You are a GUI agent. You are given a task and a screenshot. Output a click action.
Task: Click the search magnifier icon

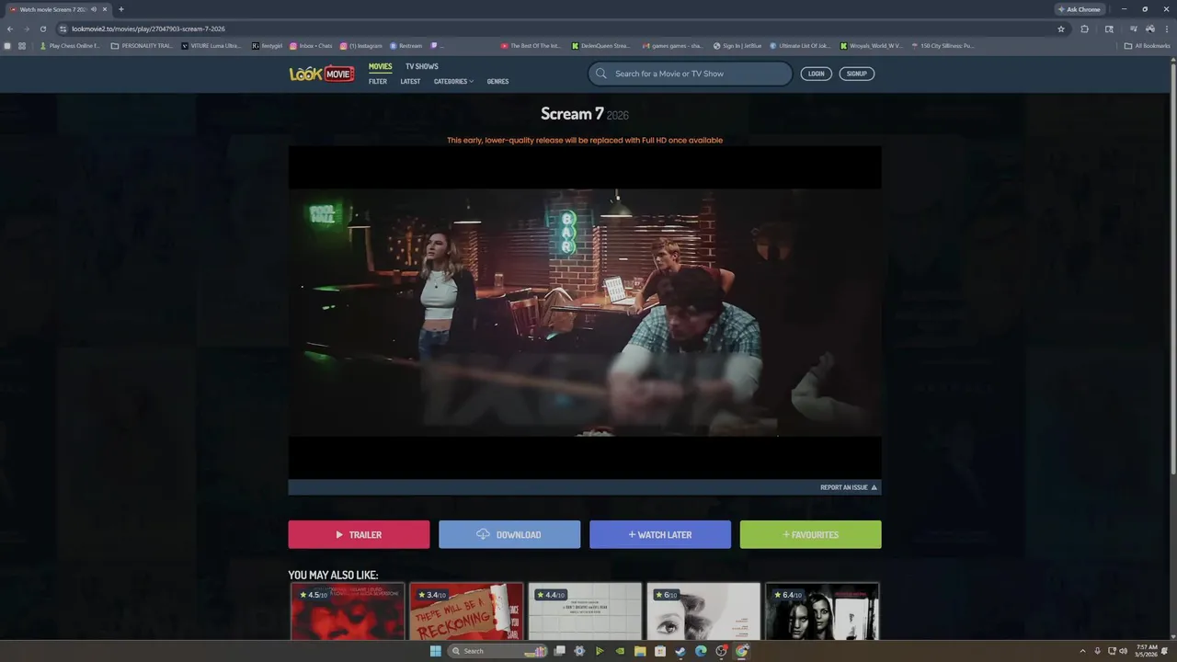coord(601,74)
